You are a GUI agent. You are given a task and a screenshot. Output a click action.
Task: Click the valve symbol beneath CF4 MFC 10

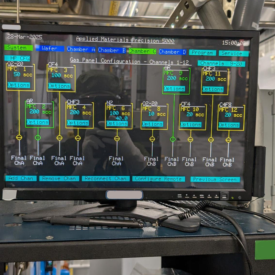click(191, 140)
